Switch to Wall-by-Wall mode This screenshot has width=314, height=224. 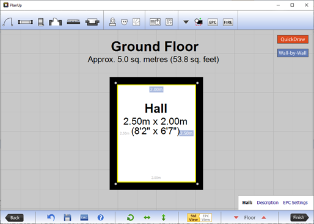[293, 53]
